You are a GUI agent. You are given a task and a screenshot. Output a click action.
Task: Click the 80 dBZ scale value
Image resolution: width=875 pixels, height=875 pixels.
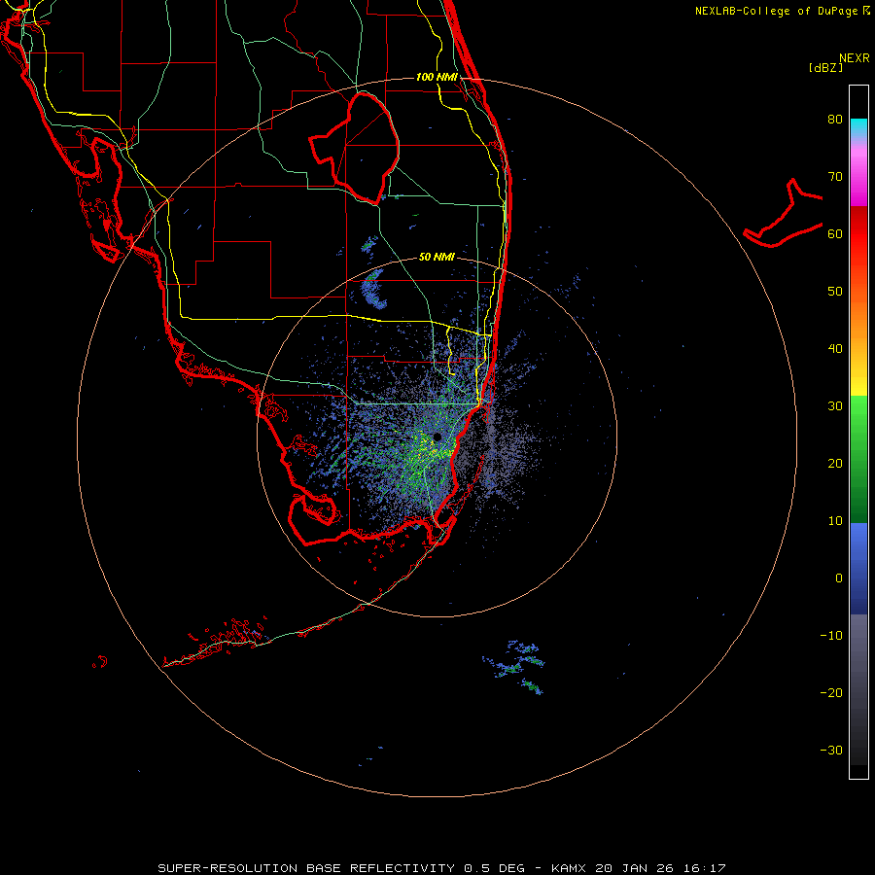coord(835,120)
